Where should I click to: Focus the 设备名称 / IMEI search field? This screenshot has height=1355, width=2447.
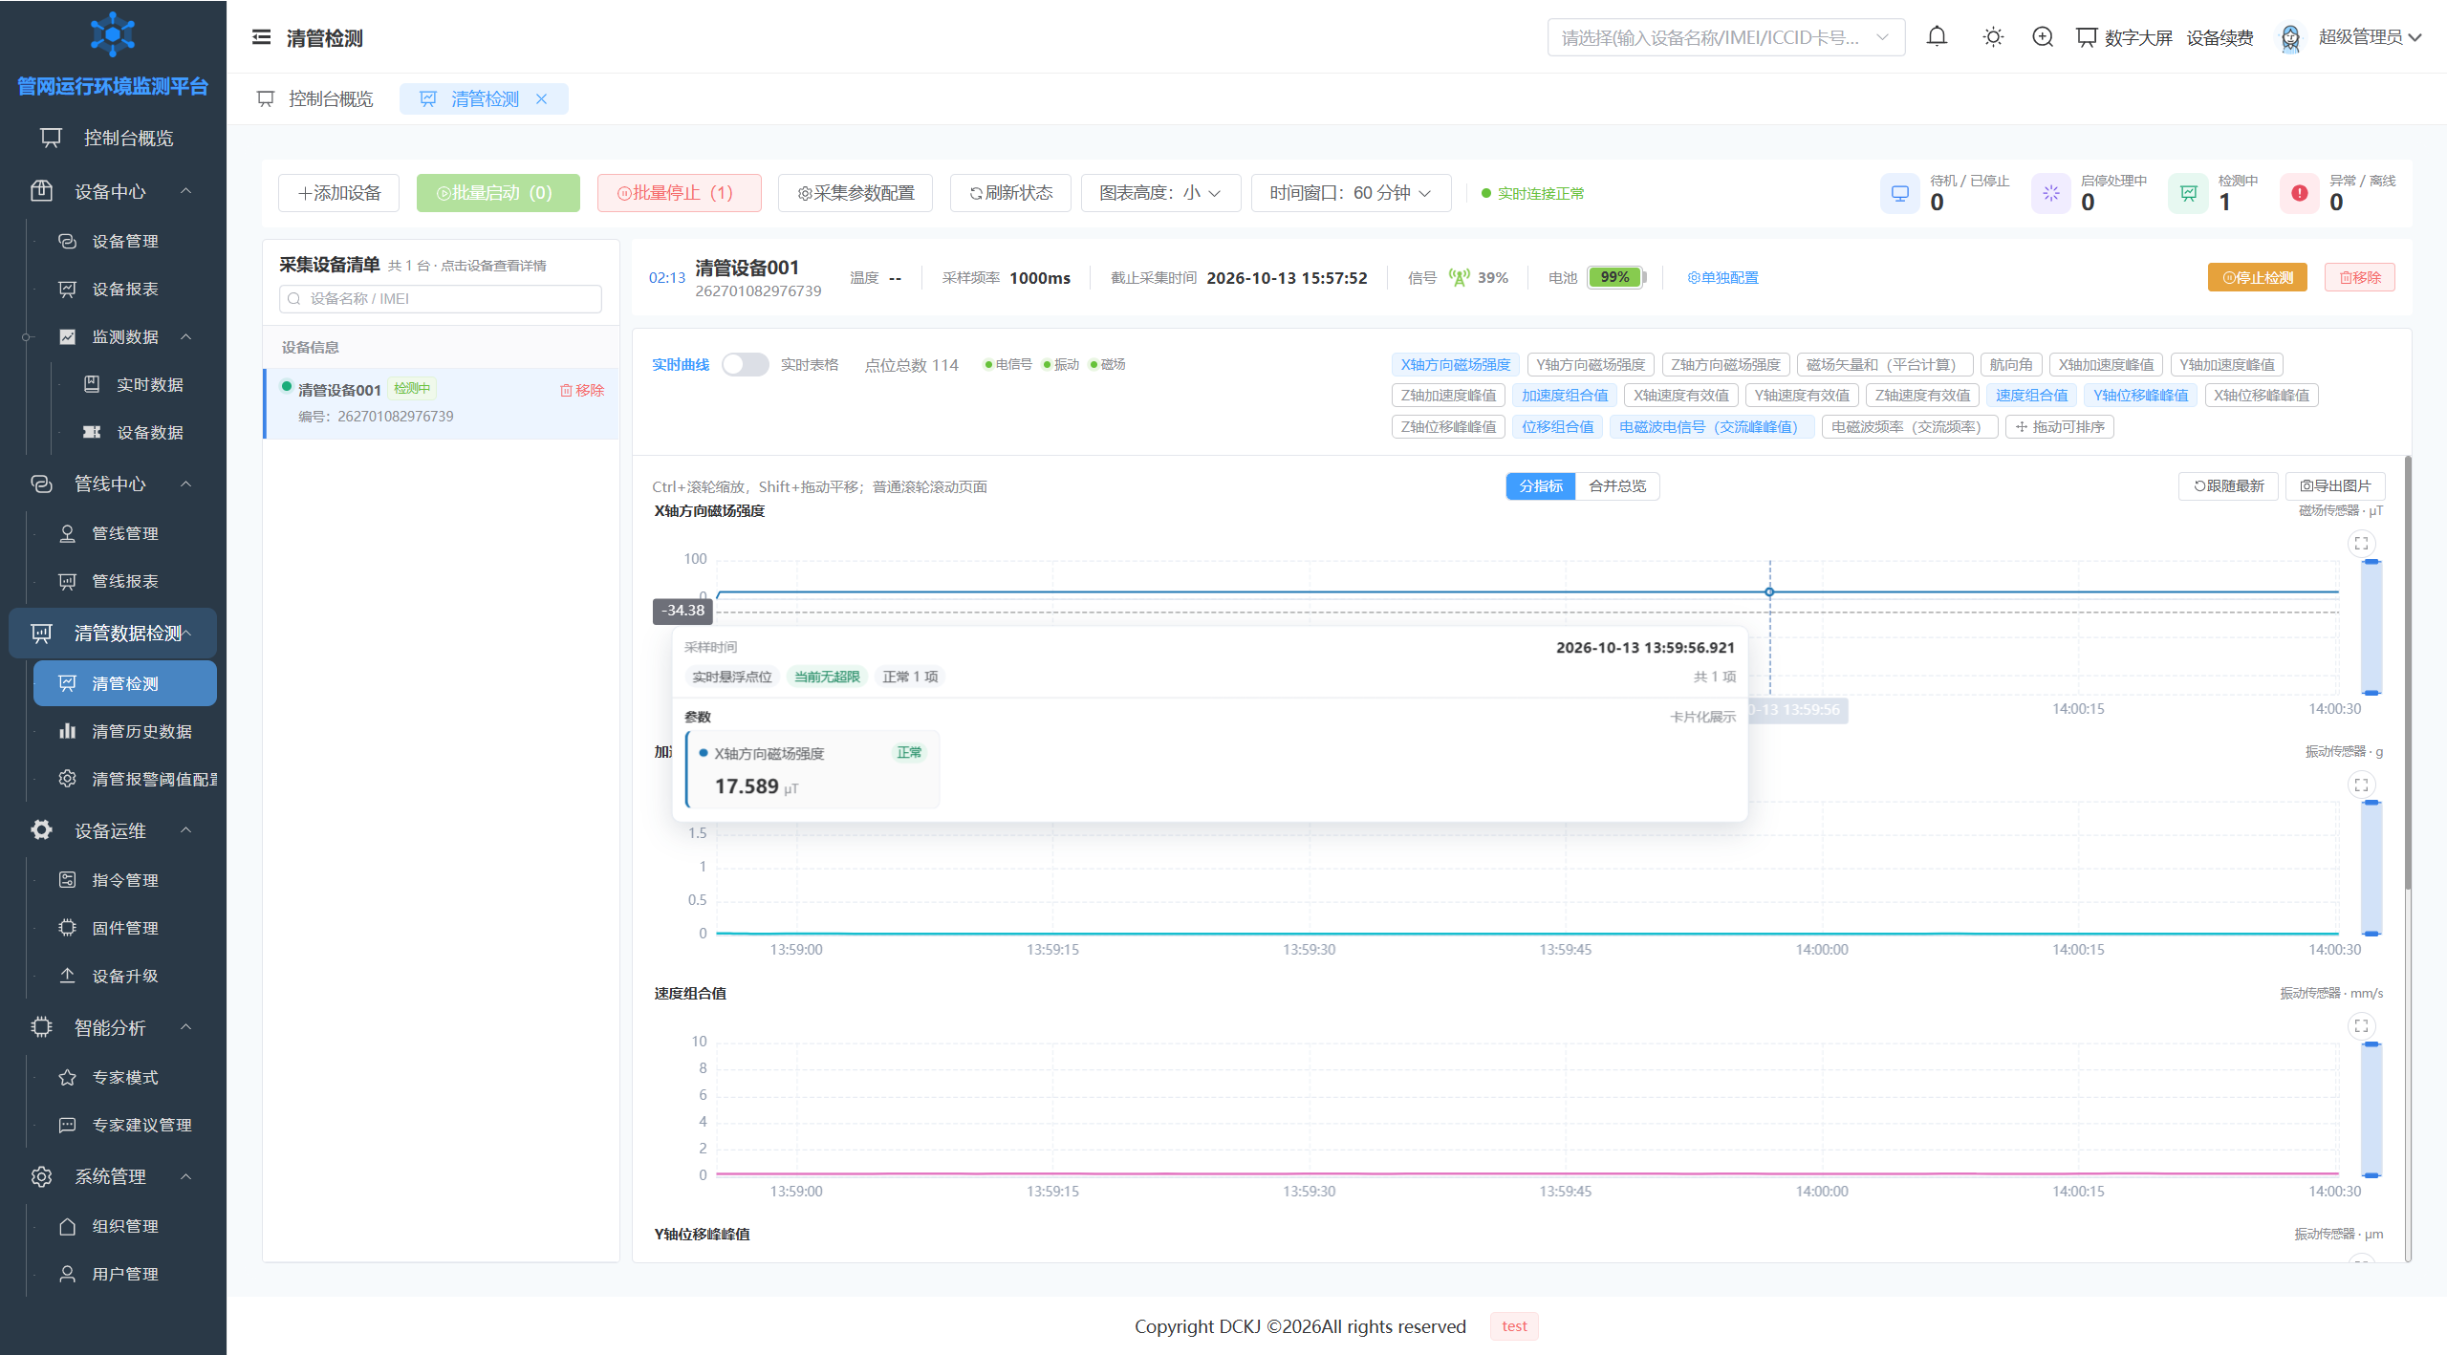[x=441, y=298]
